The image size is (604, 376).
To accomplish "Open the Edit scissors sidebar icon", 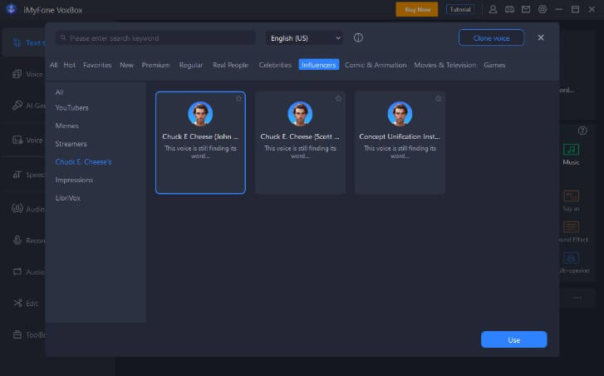I will (x=17, y=303).
